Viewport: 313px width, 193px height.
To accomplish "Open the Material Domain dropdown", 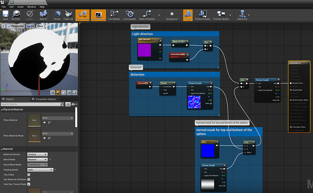I will click(37, 154).
